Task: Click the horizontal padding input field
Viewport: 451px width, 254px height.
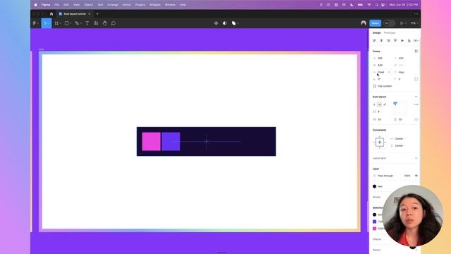Action: pos(382,119)
